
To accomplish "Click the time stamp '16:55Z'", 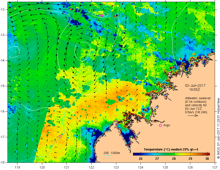I will pos(194,89).
